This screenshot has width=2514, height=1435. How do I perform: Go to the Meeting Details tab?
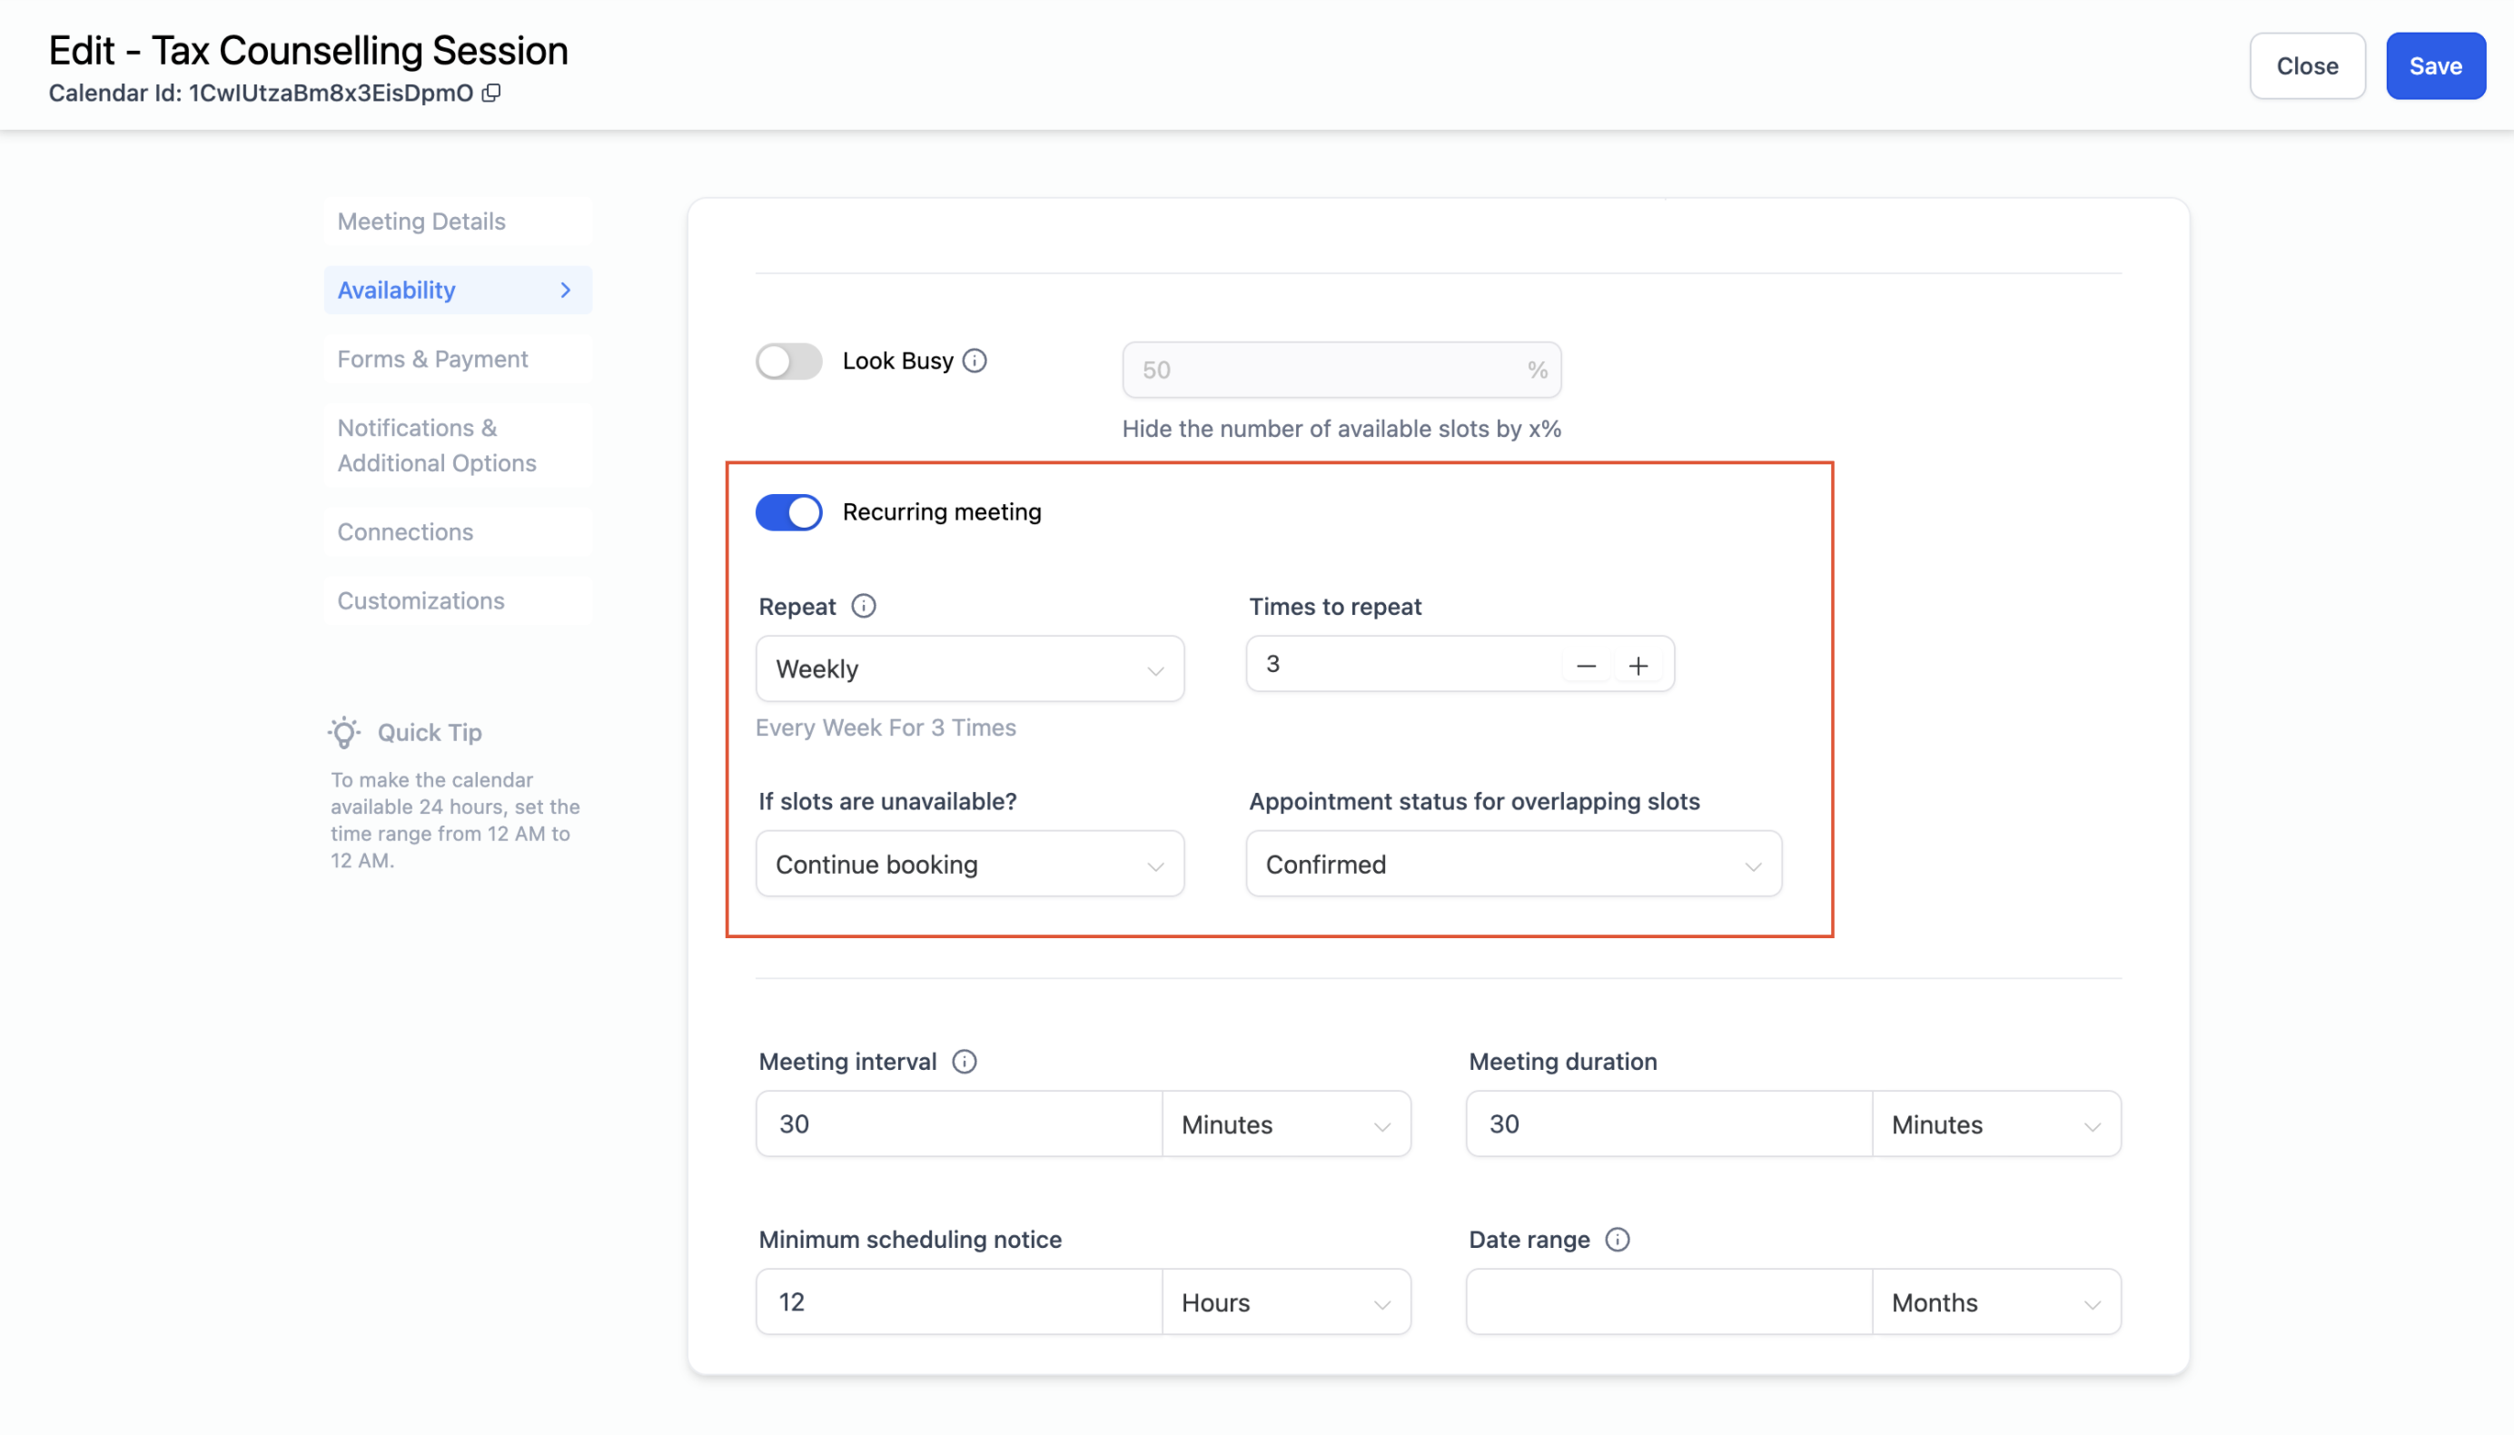(421, 222)
